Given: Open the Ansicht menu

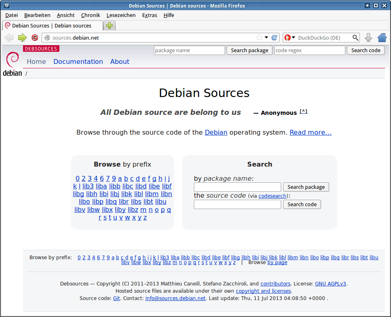Looking at the screenshot, I should [65, 15].
